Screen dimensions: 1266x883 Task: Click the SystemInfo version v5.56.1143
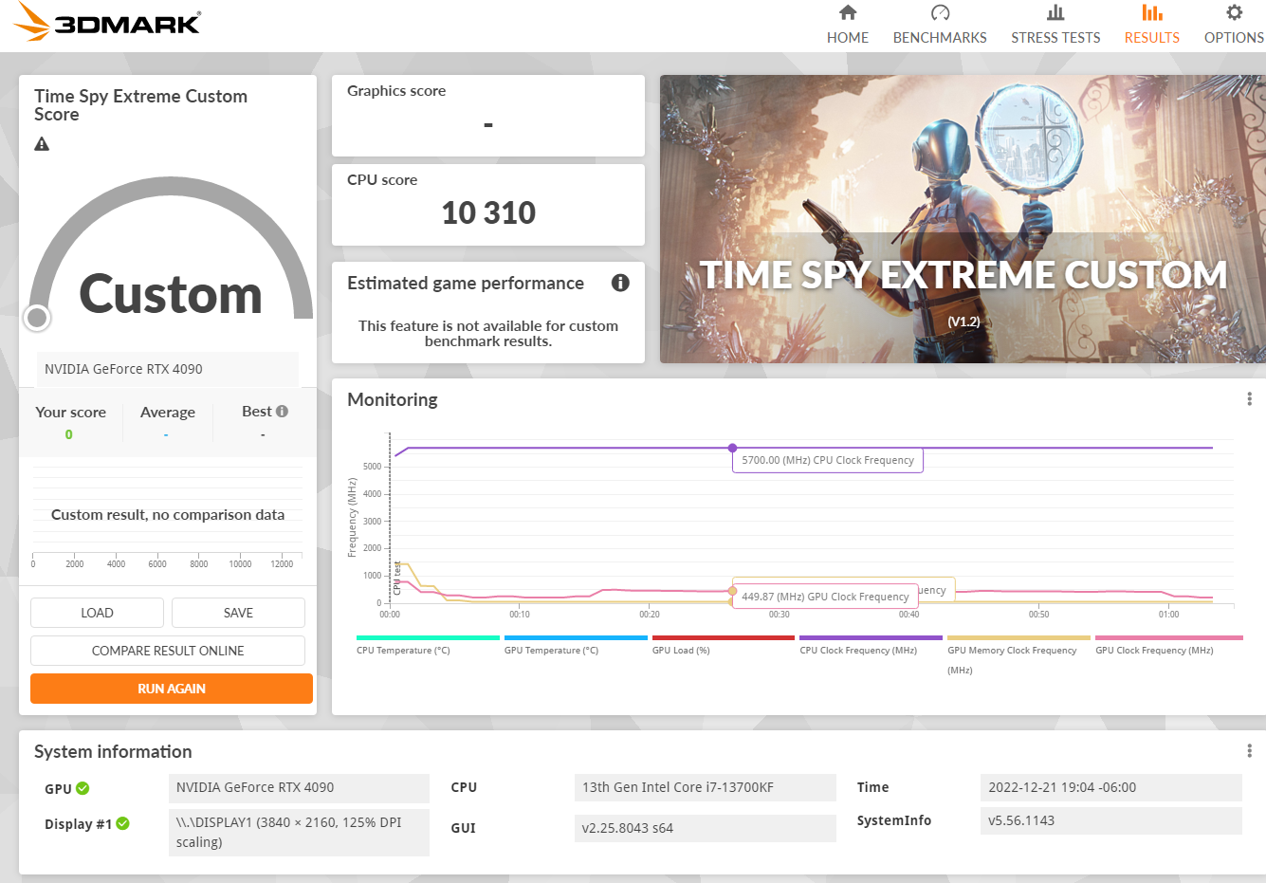click(x=1110, y=820)
